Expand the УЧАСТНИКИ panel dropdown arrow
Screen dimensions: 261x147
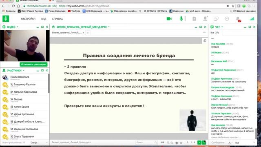24,71
